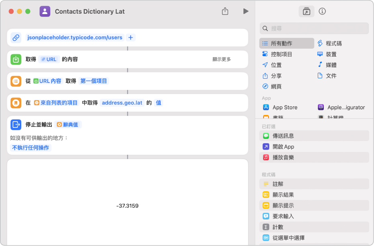Focus the 搜尋 search field

tap(314, 29)
